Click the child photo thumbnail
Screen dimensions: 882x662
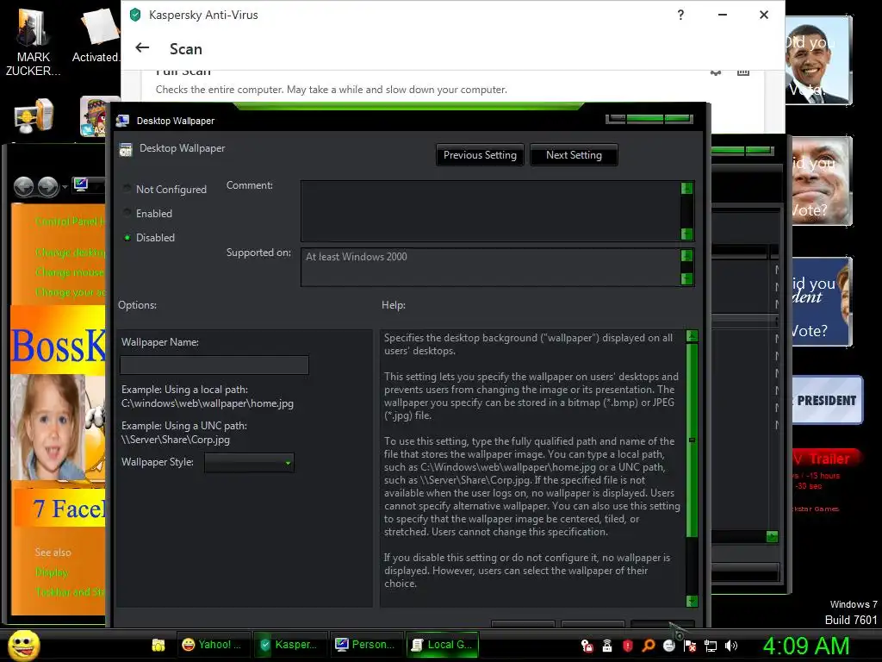48,427
